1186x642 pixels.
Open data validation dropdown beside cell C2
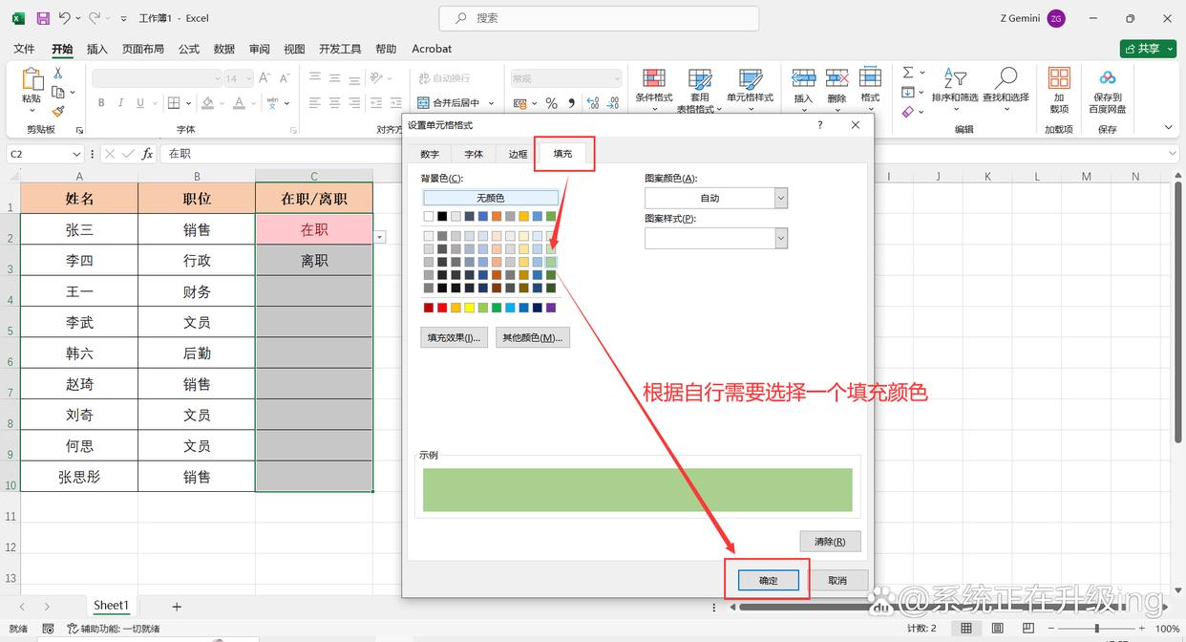tap(380, 236)
